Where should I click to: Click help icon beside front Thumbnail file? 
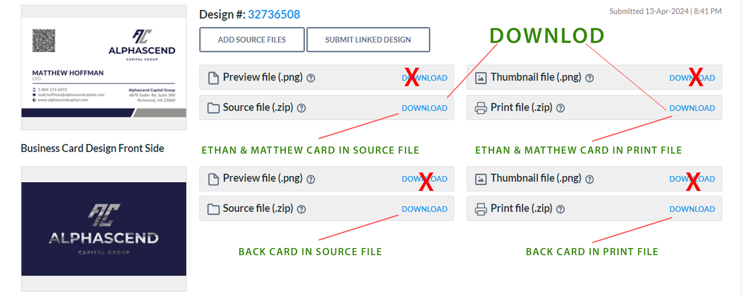click(590, 78)
